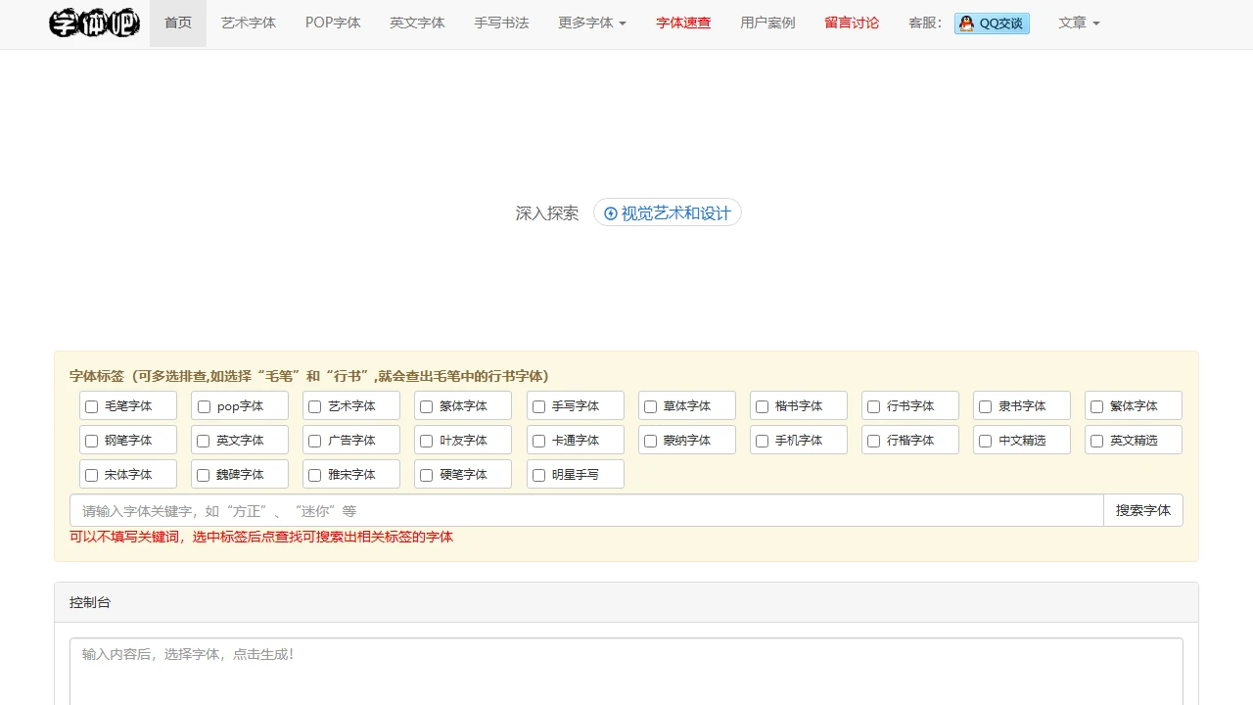
Task: Check the 明星手写 option
Action: 538,474
